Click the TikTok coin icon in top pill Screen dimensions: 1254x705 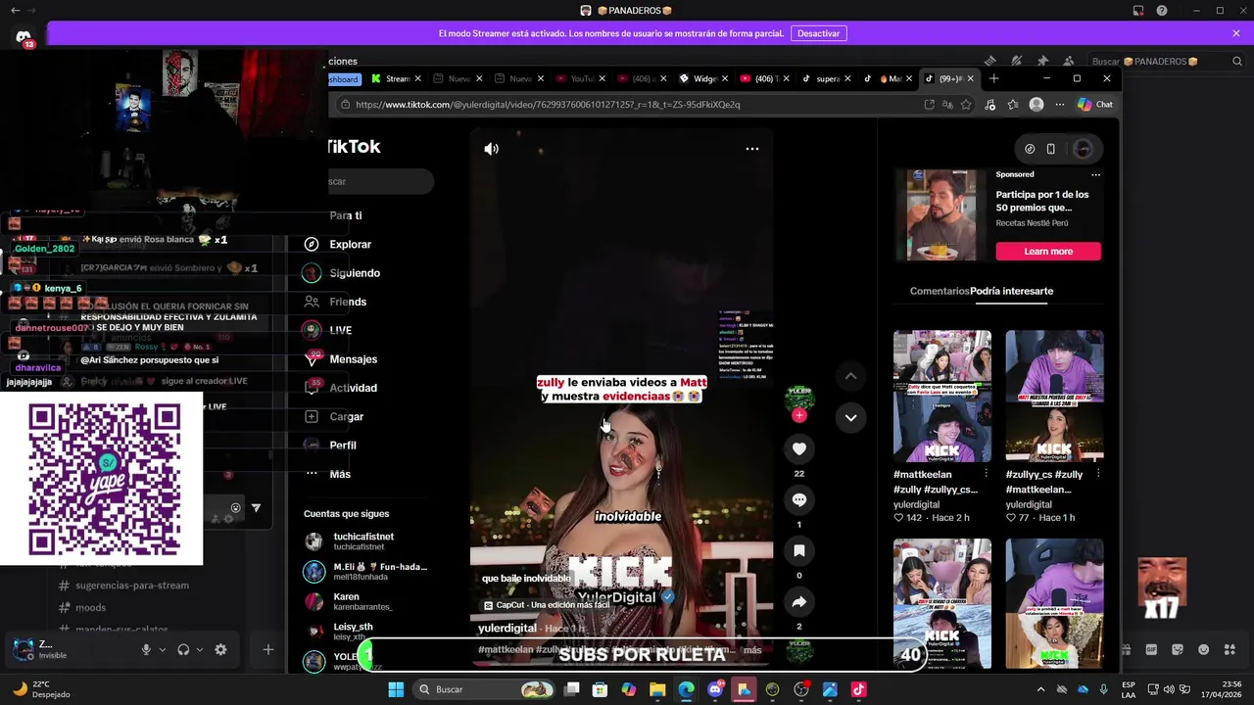1030,149
